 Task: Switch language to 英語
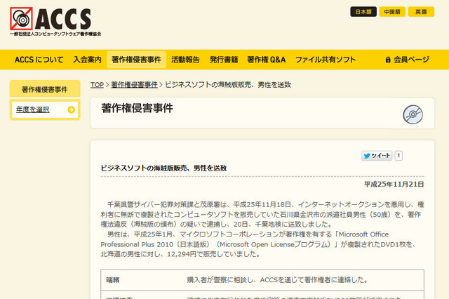click(x=421, y=12)
